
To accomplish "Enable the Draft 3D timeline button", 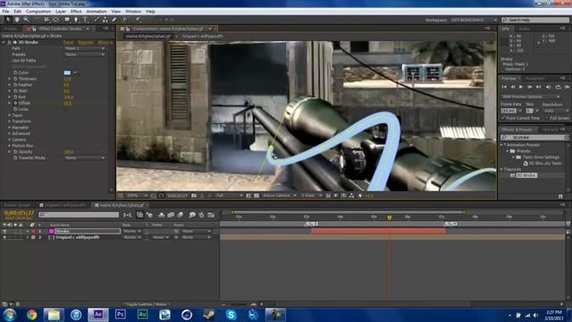I will [149, 215].
